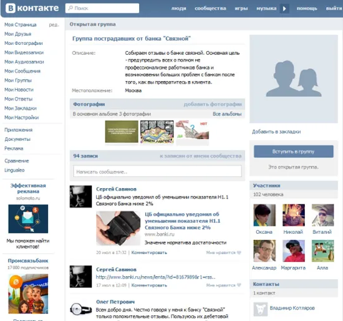This screenshot has height=321, width=343.
Task: Open member Виталий's avatar
Action: pos(322,215)
